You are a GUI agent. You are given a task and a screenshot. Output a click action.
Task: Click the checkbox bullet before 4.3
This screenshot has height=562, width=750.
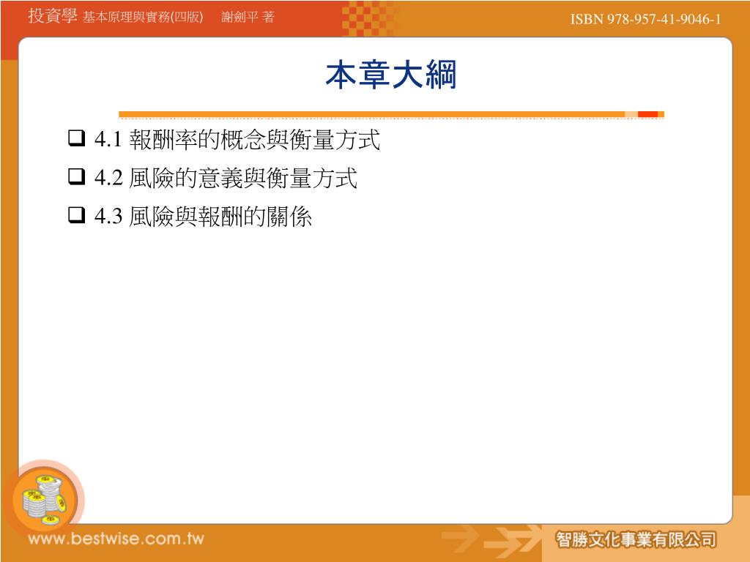[x=76, y=214]
